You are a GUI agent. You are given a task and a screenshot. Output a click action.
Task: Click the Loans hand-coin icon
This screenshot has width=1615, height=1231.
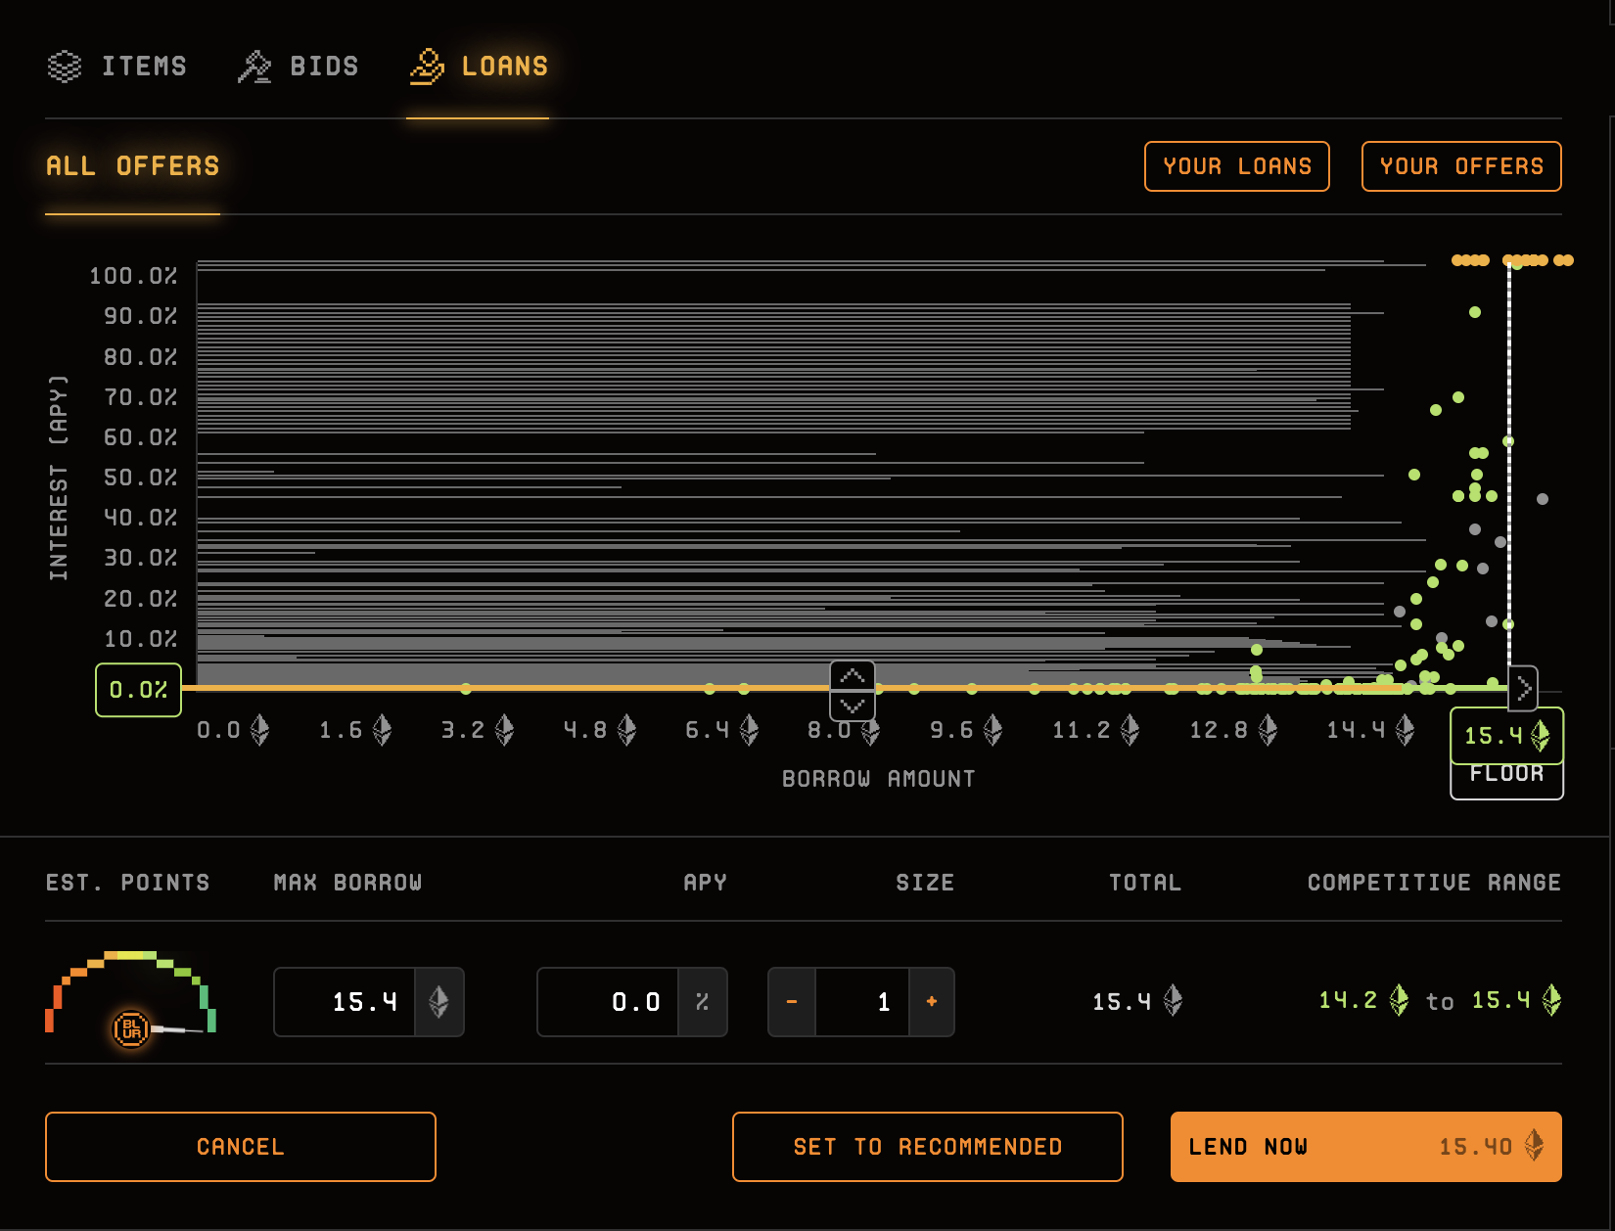click(427, 67)
